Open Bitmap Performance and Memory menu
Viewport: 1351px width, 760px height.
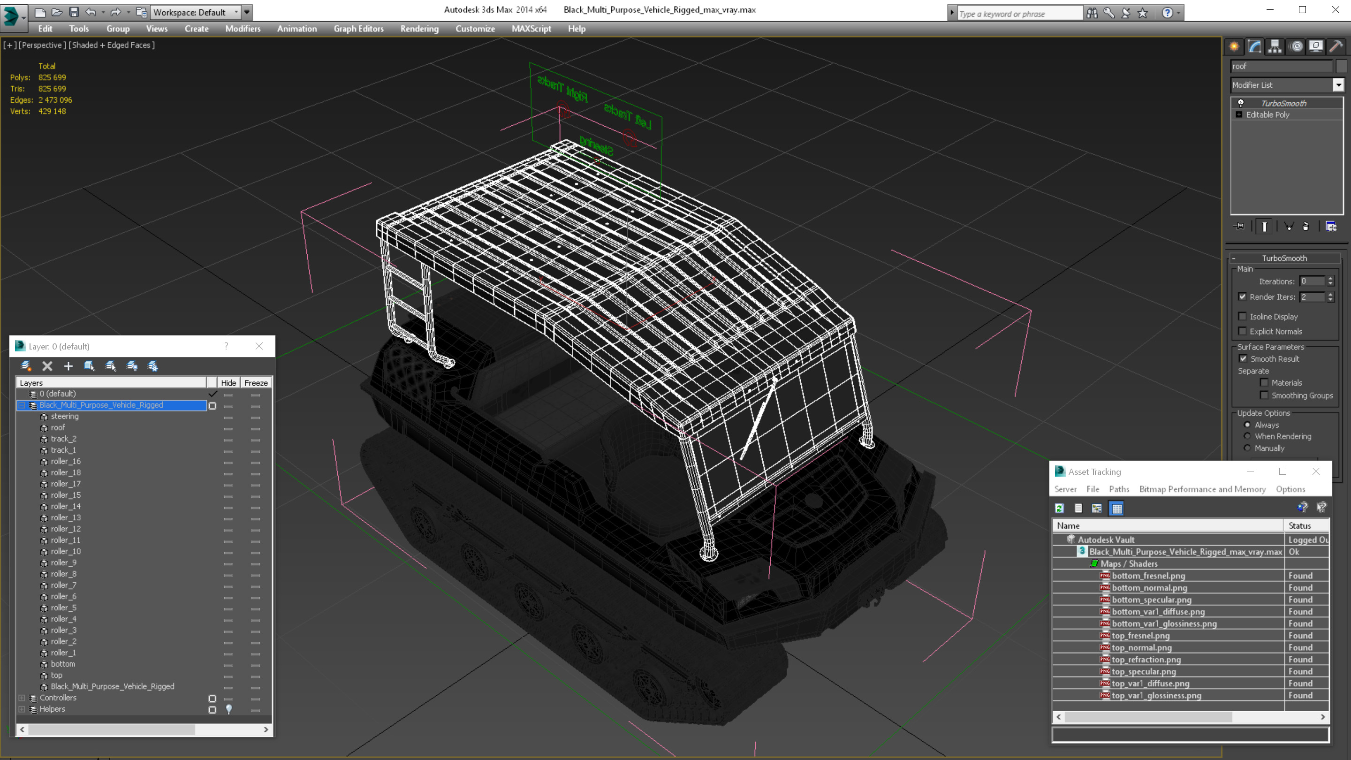pos(1202,489)
